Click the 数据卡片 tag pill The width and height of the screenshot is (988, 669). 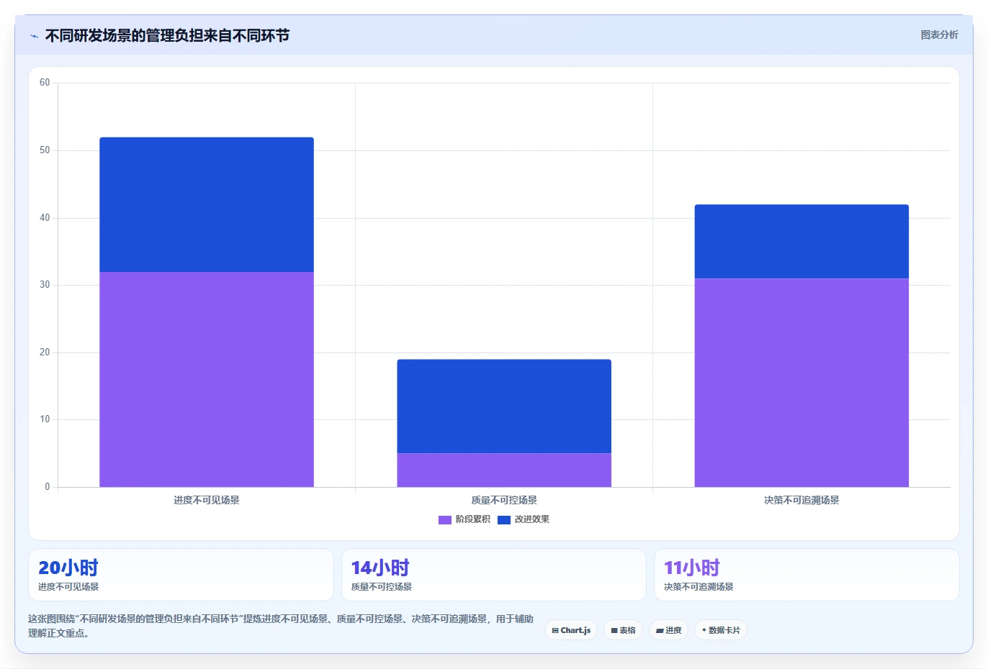tap(721, 630)
